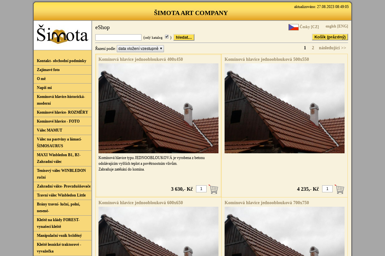Go to results page 2
Image resolution: width=385 pixels, height=256 pixels.
coord(313,48)
